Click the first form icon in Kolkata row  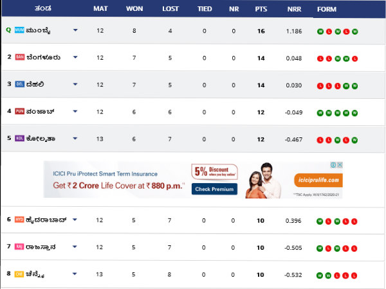tap(320, 140)
